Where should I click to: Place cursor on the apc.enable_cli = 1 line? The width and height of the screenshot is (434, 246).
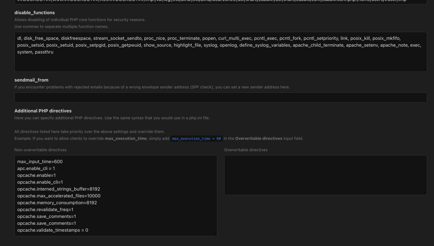click(x=36, y=168)
